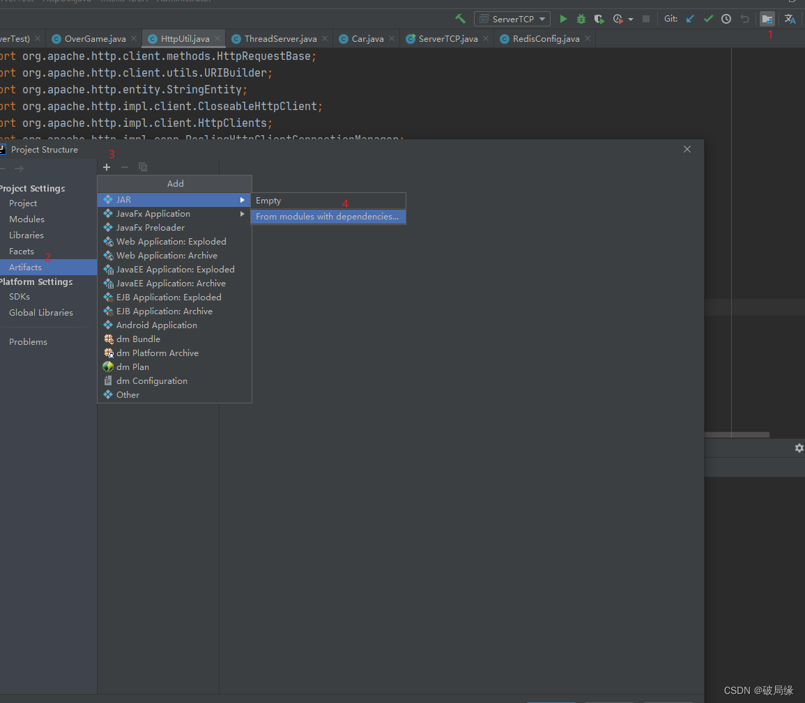Choose Android Application entry
This screenshot has height=703, width=805.
pyautogui.click(x=174, y=325)
